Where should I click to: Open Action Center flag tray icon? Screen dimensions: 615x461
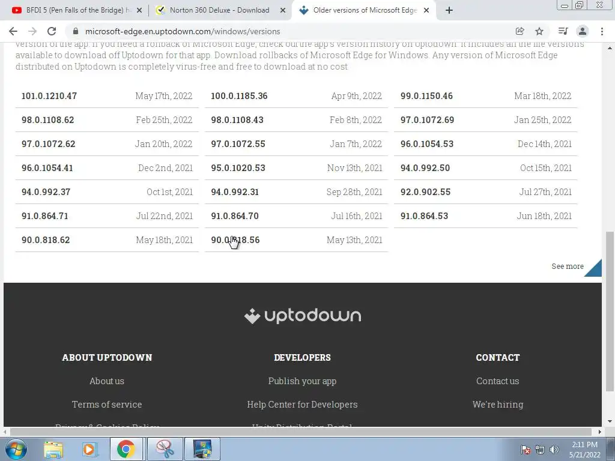(x=526, y=450)
